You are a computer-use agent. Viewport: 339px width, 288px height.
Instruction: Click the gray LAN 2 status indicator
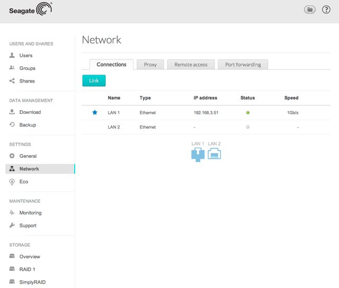[x=247, y=127]
